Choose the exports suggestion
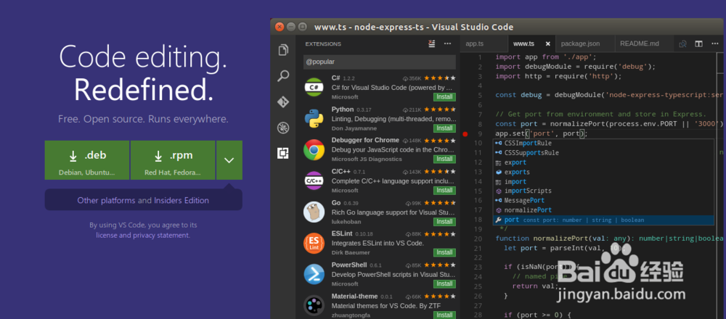Screen dimensions: 726x319 603,172
